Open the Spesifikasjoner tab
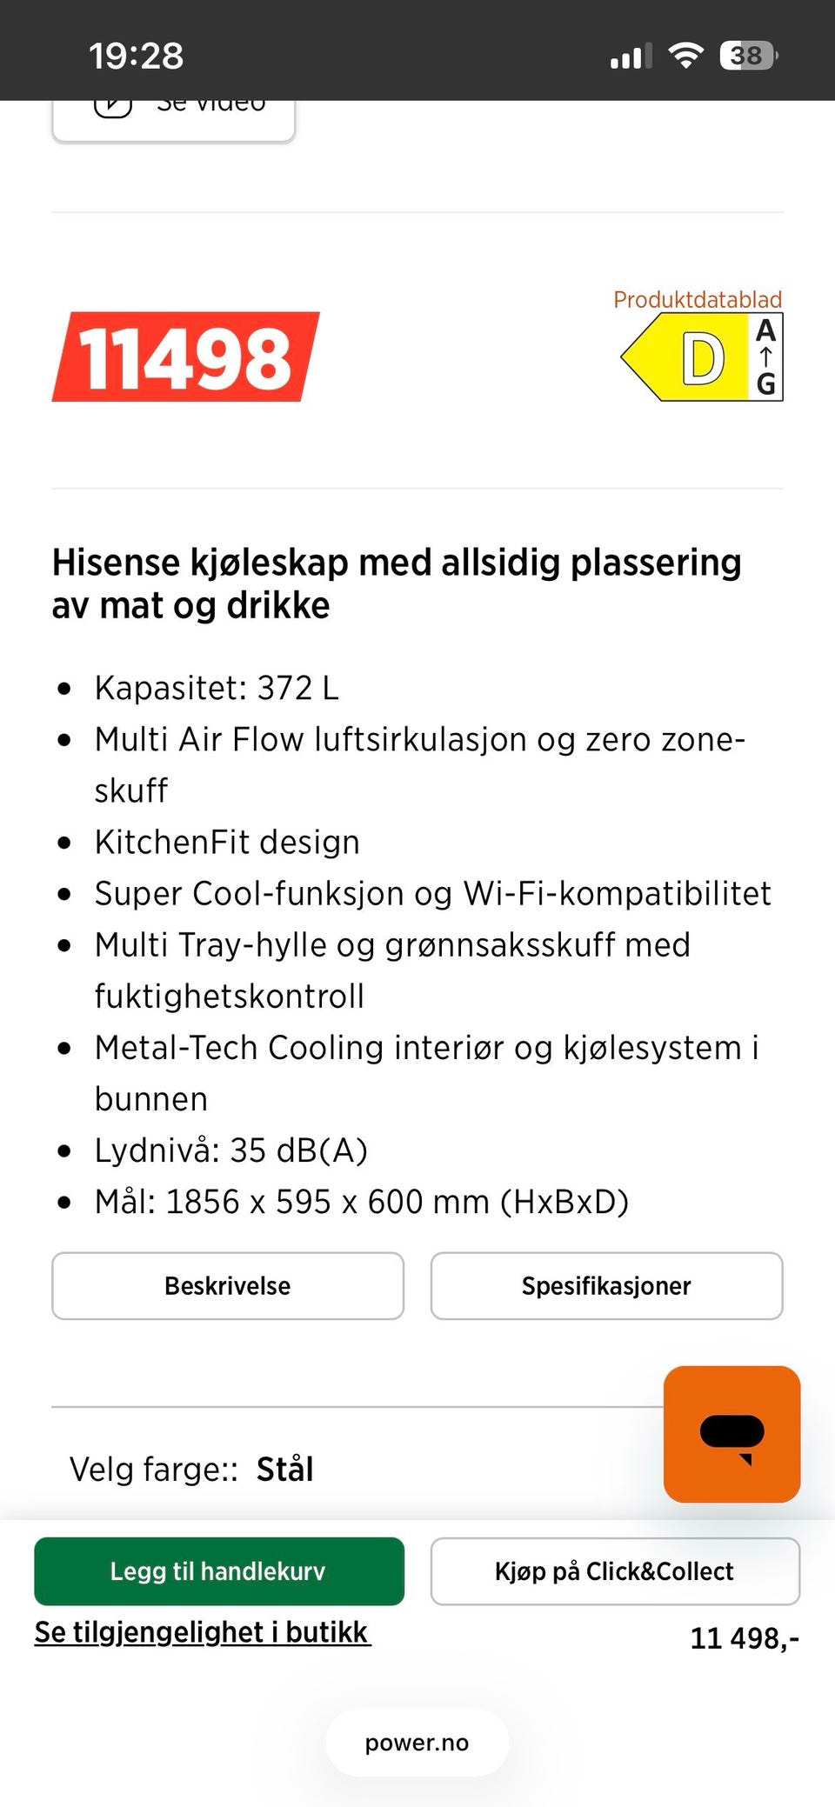The image size is (835, 1807). pos(606,1286)
